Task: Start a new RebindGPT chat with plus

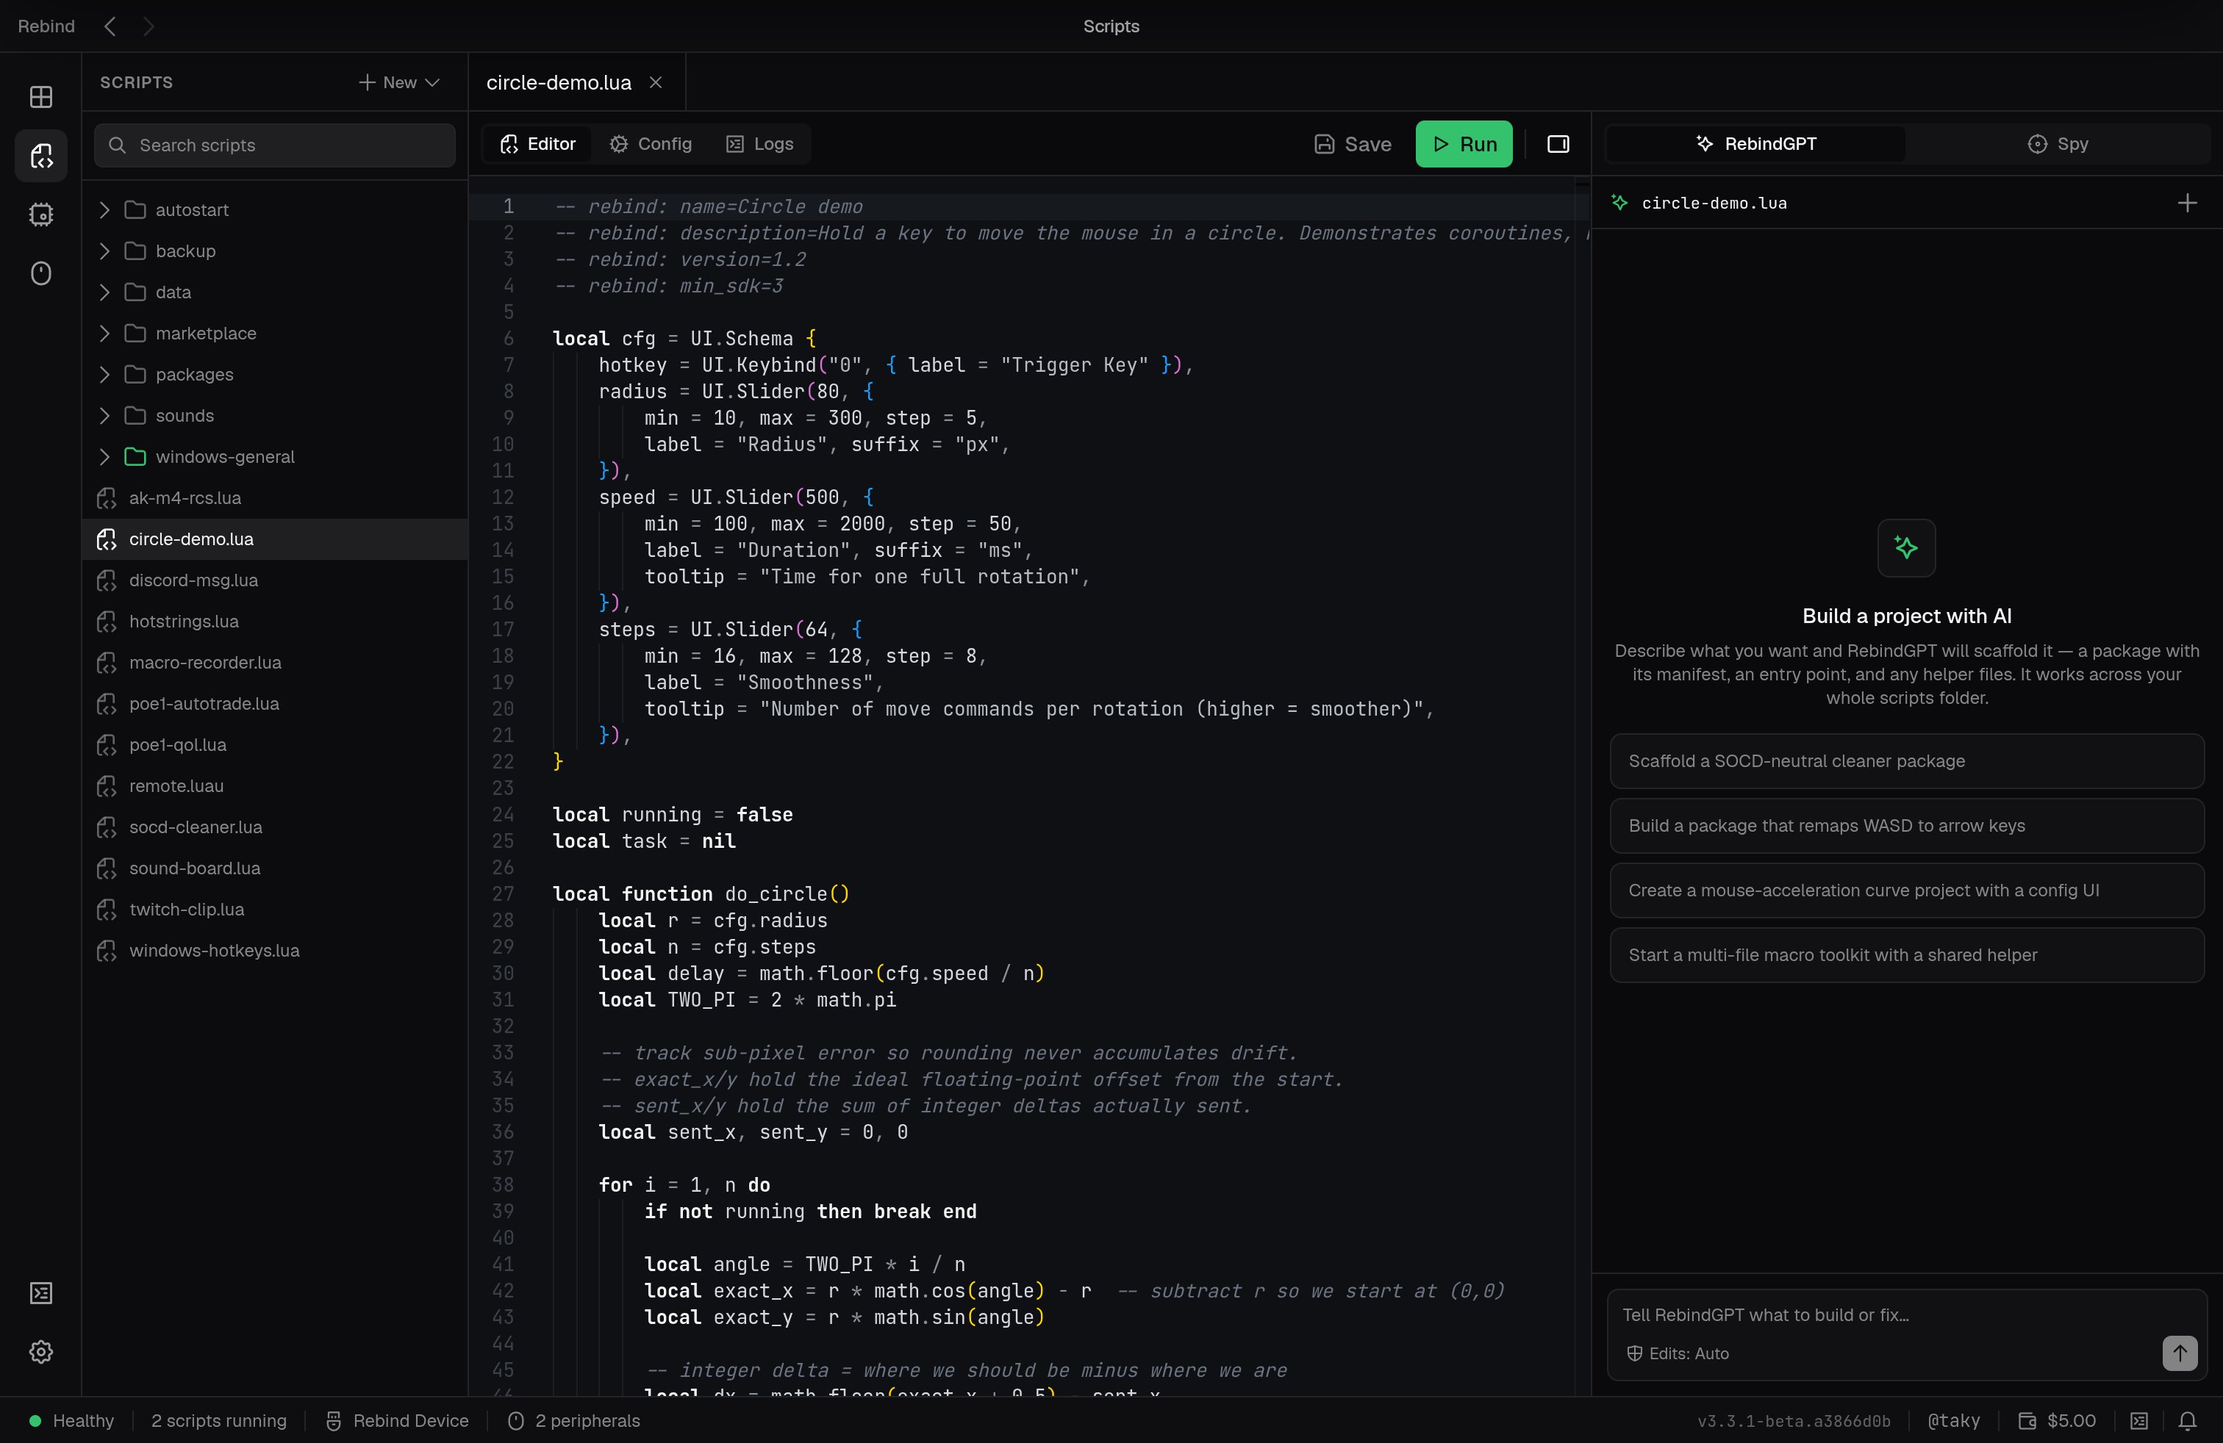Action: (2188, 203)
